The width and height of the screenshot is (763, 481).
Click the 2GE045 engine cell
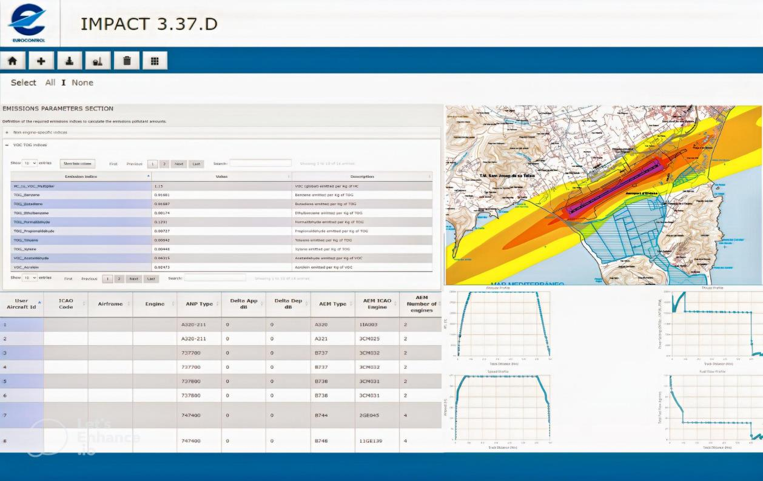[x=377, y=415]
